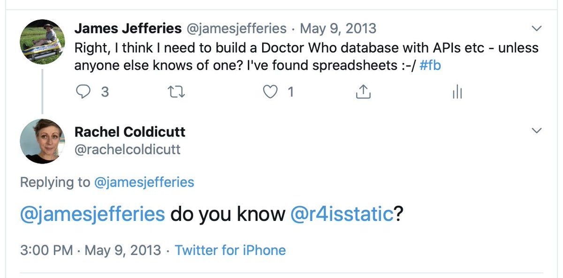
Task: Open James Jefferies' tweet options chevron
Action: click(537, 29)
